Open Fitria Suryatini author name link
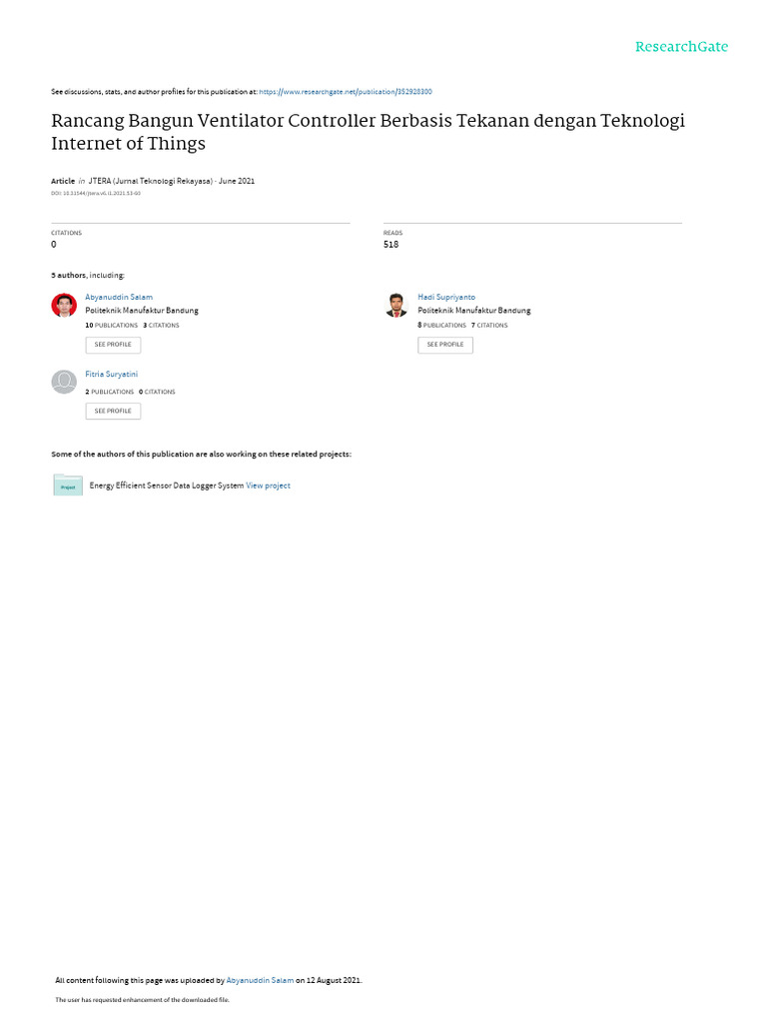The width and height of the screenshot is (767, 1023). click(112, 374)
